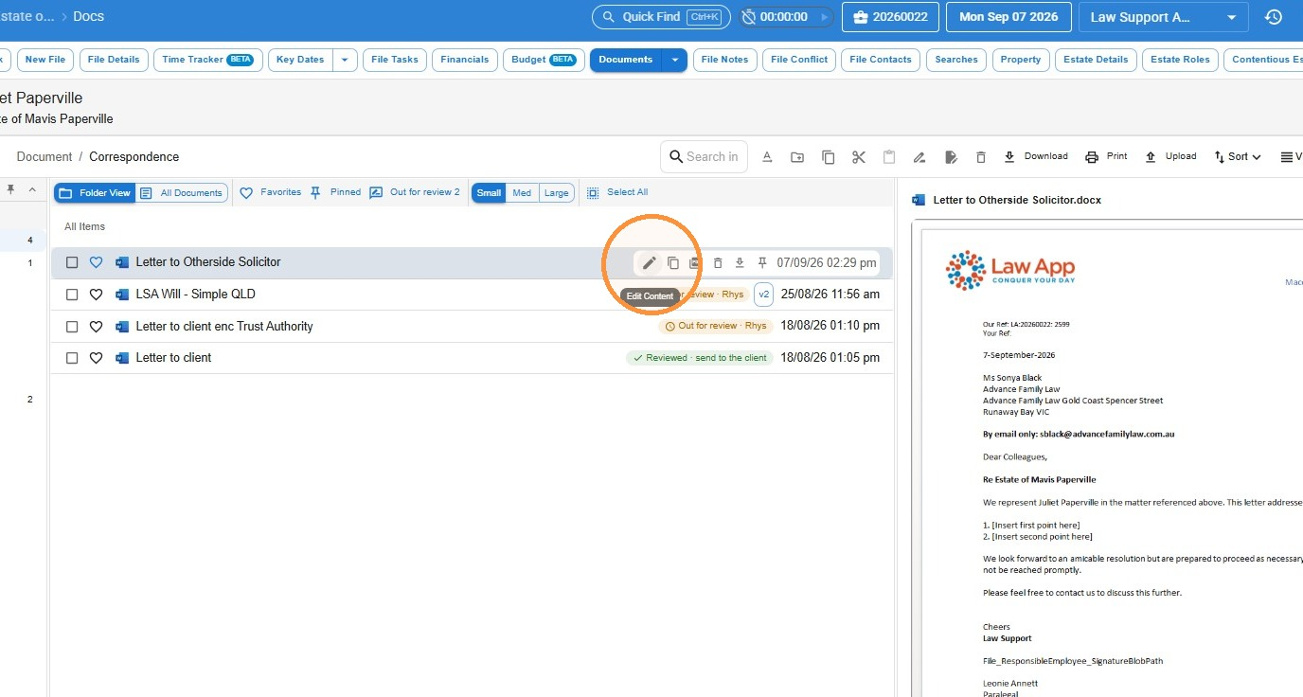Filter by Favorites
Screen dimensions: 1303x697
point(270,192)
